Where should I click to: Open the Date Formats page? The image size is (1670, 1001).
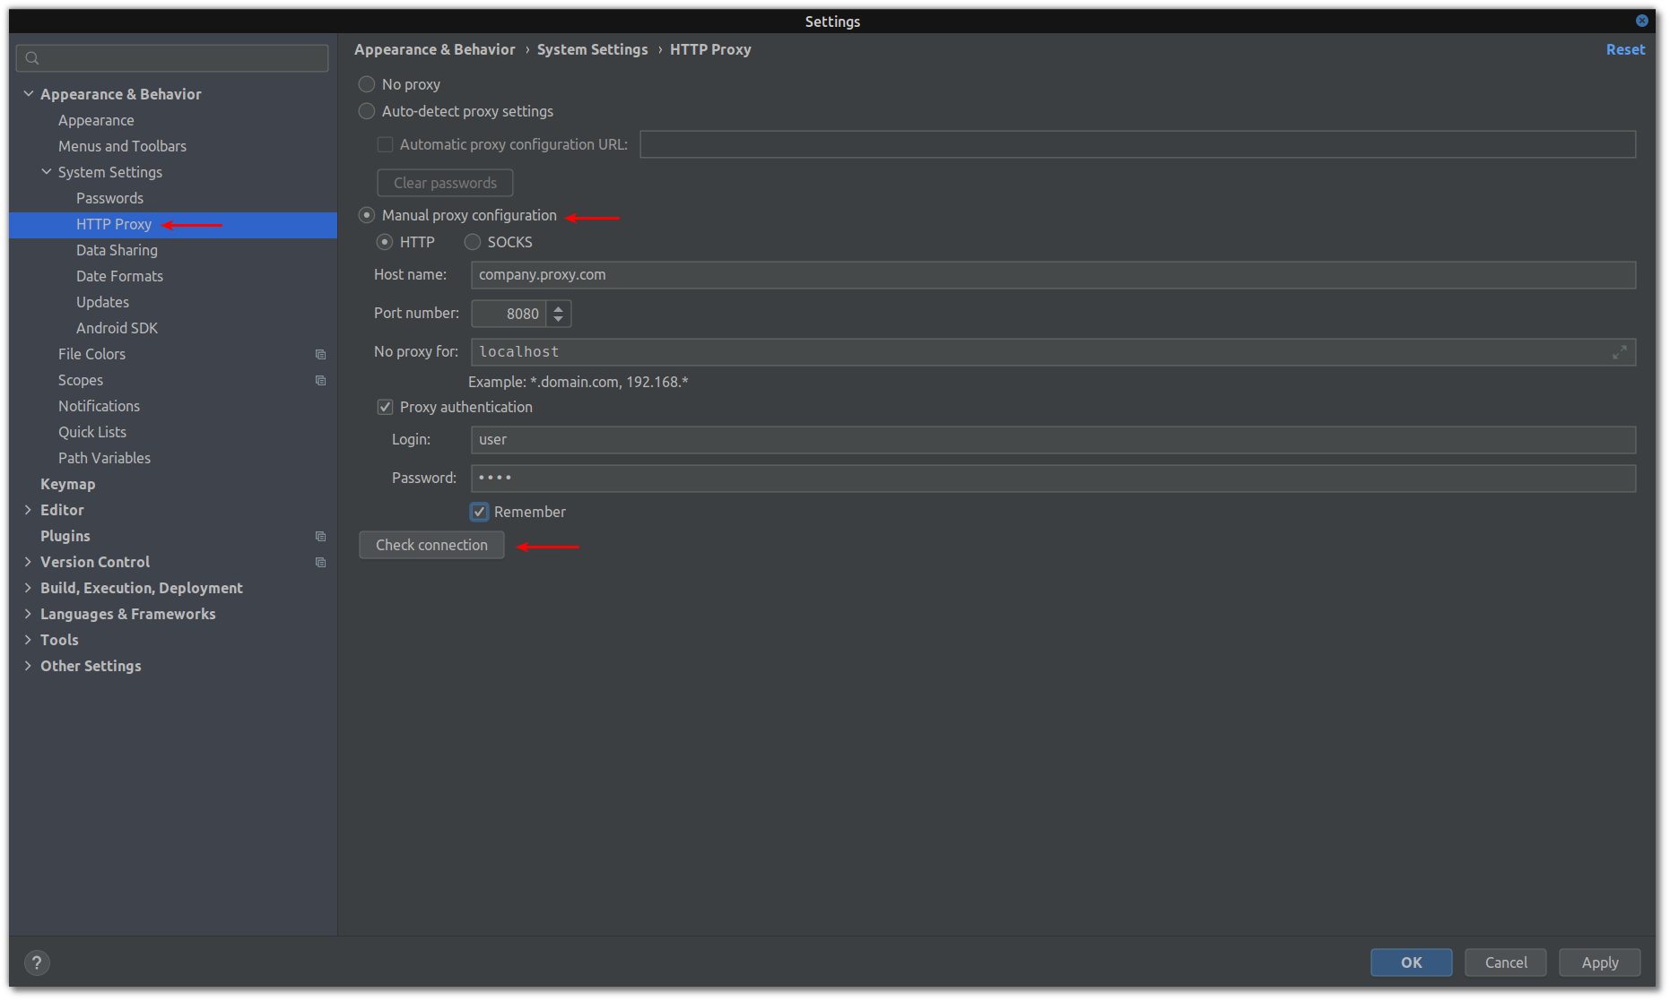point(119,276)
